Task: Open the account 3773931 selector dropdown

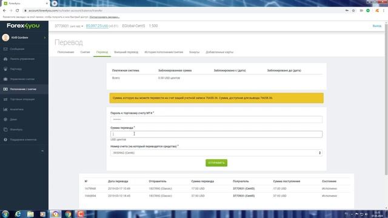Action: click(x=69, y=26)
